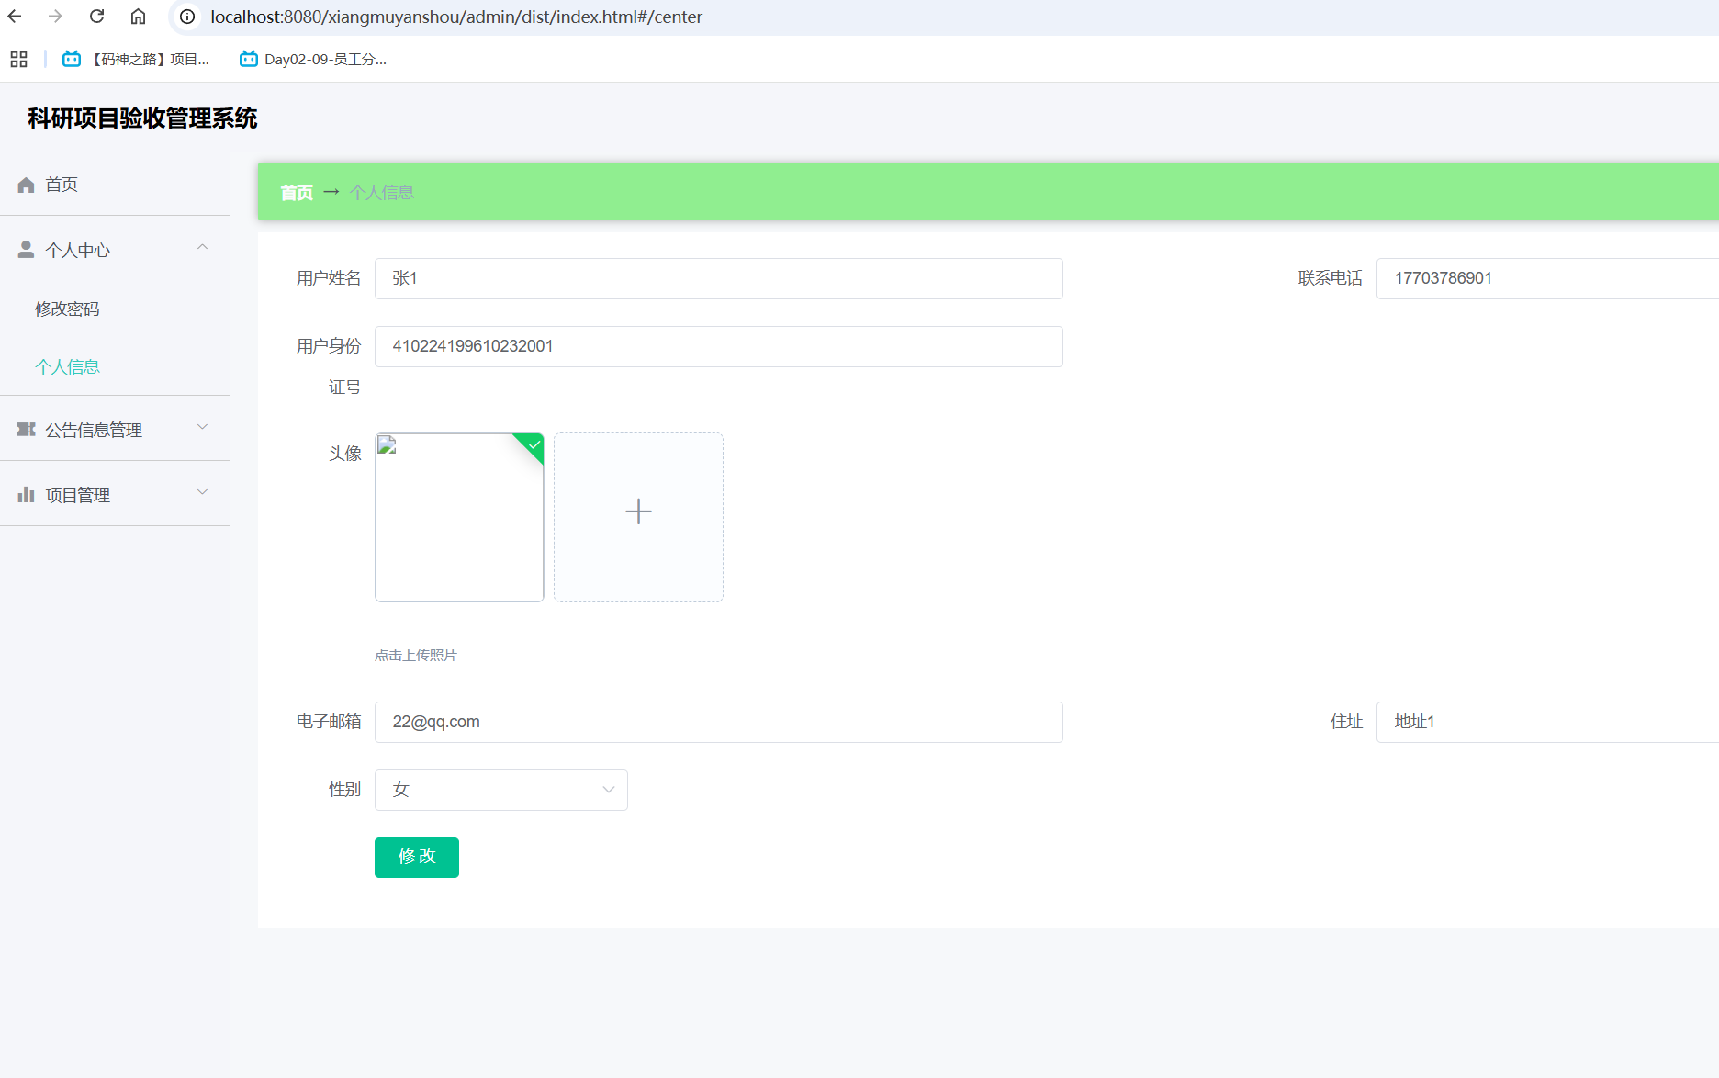The image size is (1719, 1078).
Task: Click 首页 in the breadcrumb
Action: pyautogui.click(x=297, y=193)
